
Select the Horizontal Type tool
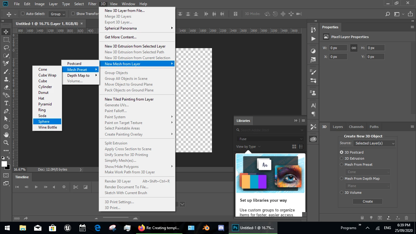tap(6, 103)
